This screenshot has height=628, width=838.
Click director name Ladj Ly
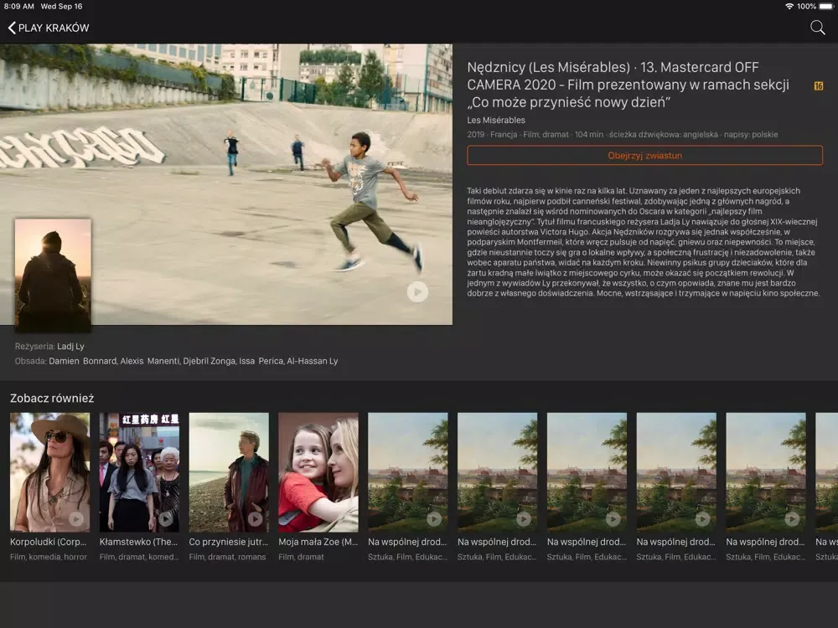[x=70, y=346]
